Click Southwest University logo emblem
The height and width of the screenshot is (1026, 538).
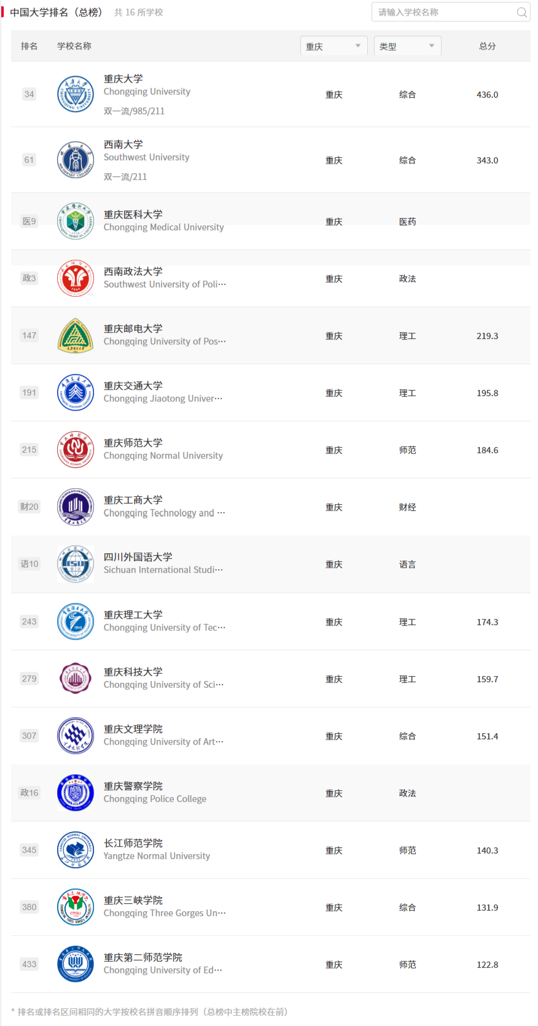pos(76,160)
